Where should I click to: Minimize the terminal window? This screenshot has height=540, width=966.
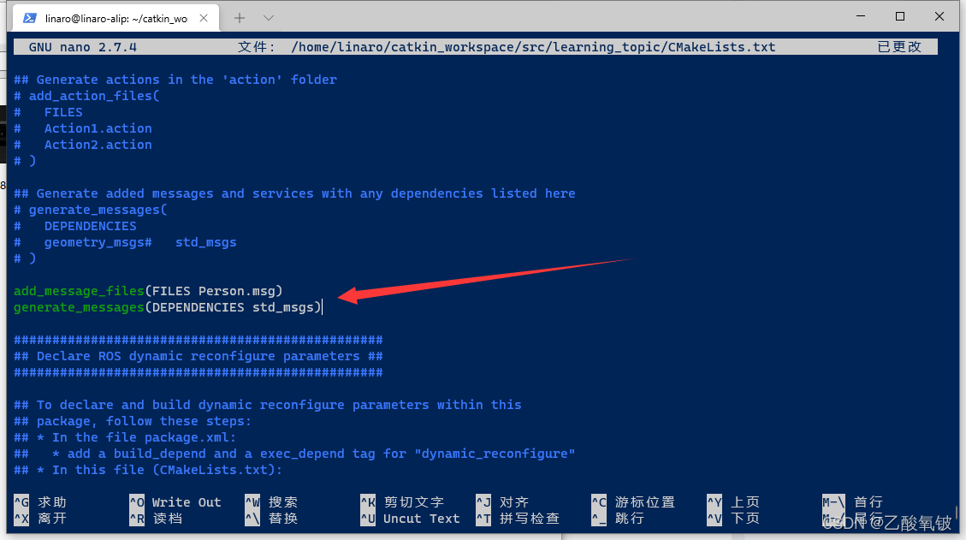coord(861,16)
